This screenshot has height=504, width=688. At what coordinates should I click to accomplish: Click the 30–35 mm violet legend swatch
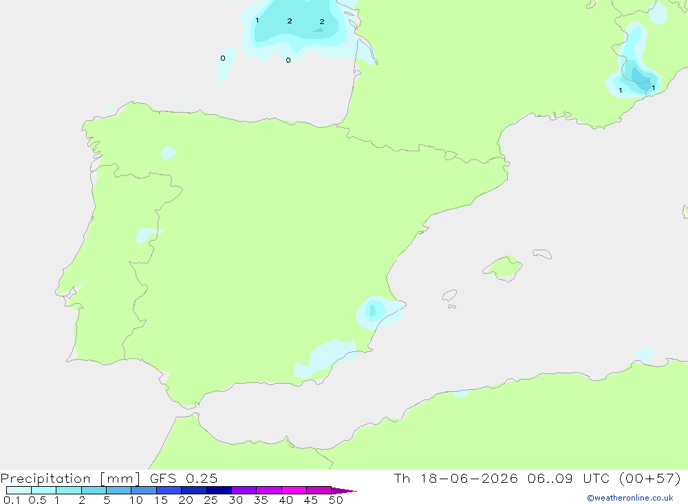tap(244, 490)
